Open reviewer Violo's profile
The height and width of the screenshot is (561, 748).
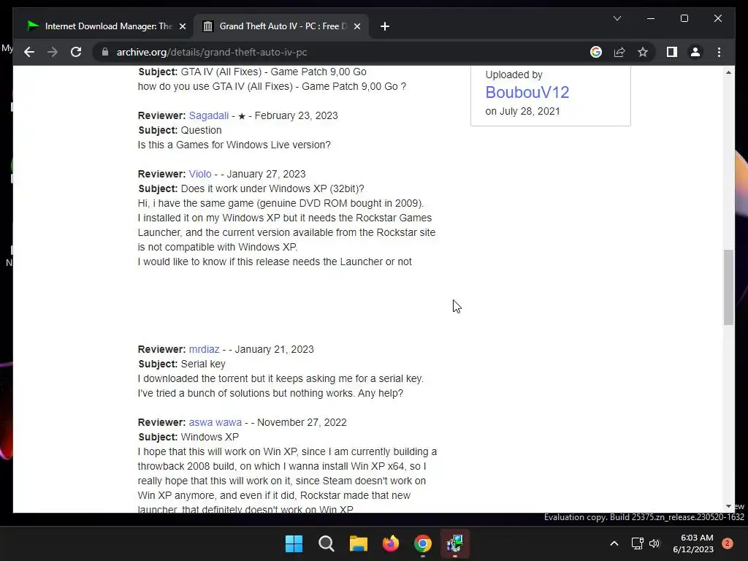pyautogui.click(x=200, y=174)
